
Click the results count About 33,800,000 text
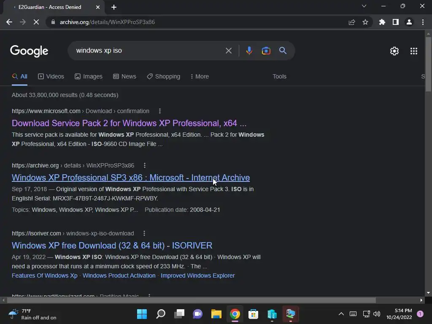point(65,95)
